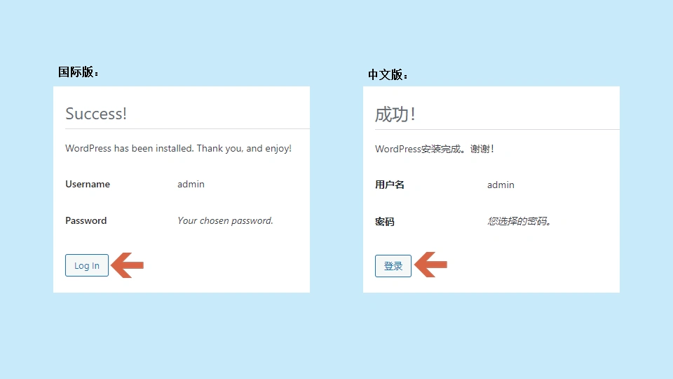Click the "WordPress安装完成" message
The image size is (673, 379).
pyautogui.click(x=435, y=149)
